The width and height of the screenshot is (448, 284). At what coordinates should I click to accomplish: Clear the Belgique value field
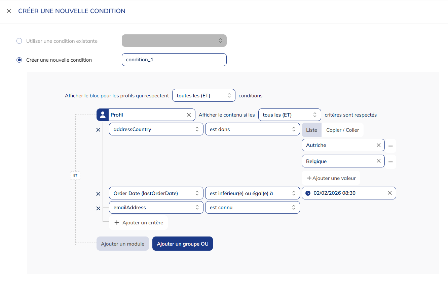pyautogui.click(x=378, y=161)
